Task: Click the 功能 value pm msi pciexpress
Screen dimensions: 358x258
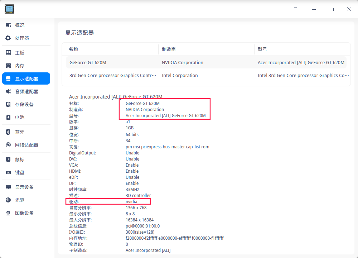Action: point(167,147)
